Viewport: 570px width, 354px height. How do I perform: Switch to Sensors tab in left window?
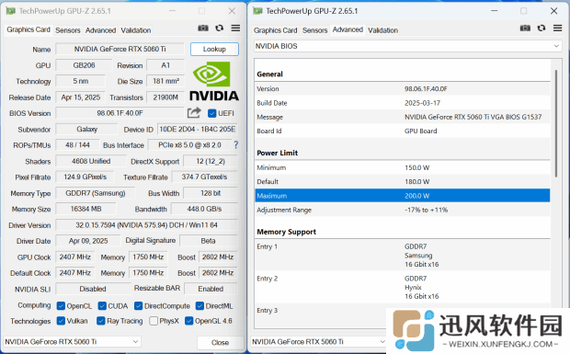(x=68, y=30)
